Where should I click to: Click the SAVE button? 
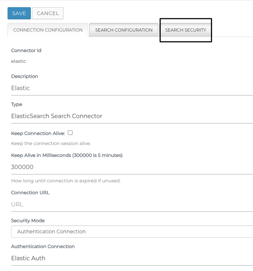pos(19,13)
